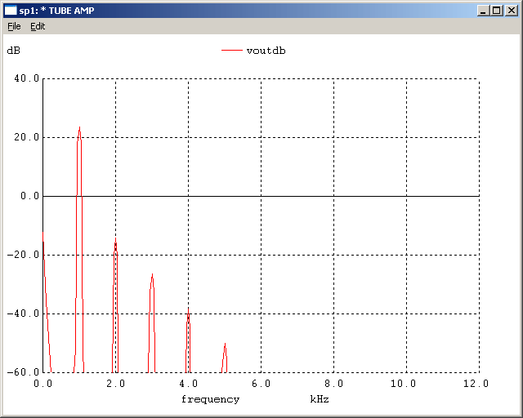Viewport: 523px width, 418px height.
Task: Click the 40.0 y-axis value
Action: 27,78
